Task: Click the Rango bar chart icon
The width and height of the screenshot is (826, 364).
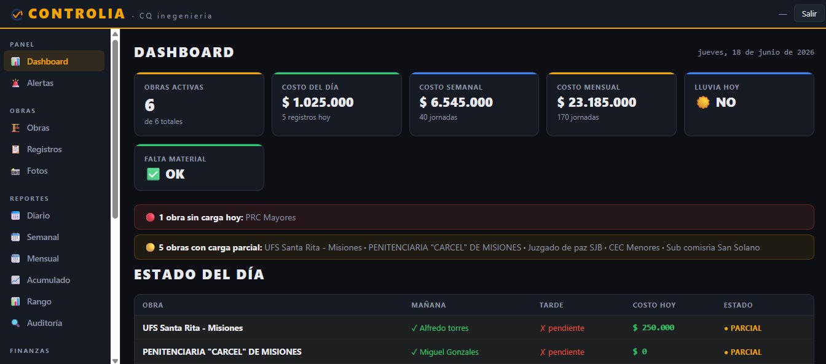Action: coord(15,301)
